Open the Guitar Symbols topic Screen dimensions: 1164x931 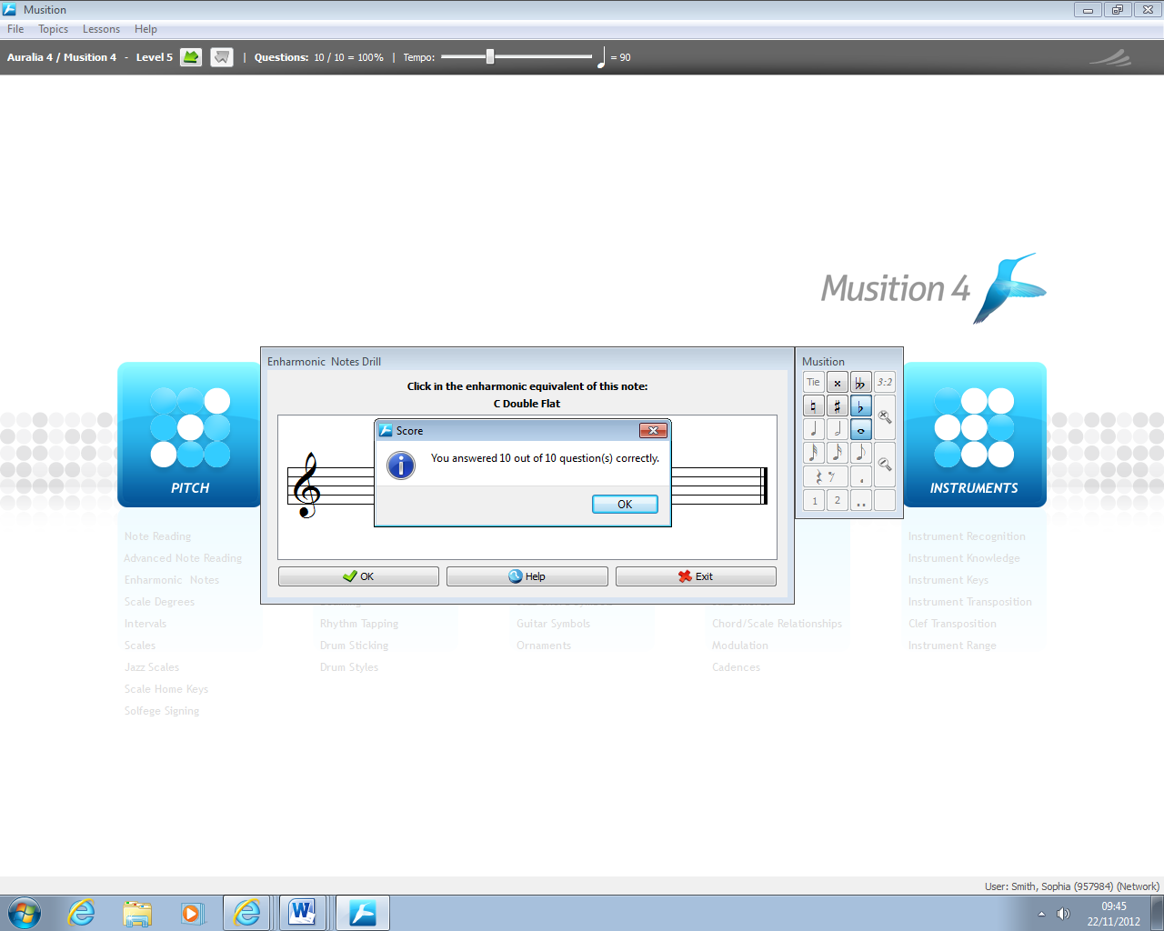pos(554,624)
